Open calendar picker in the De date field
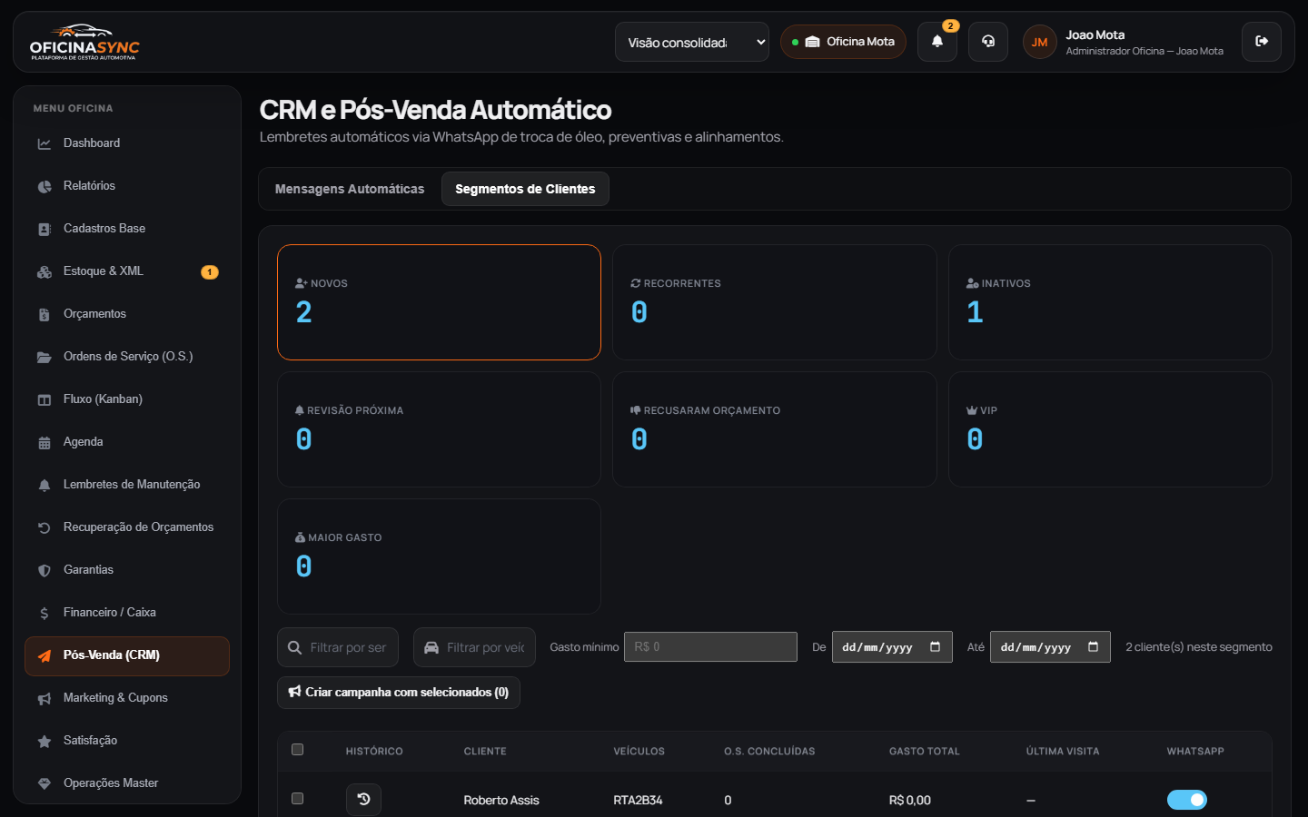 click(935, 646)
